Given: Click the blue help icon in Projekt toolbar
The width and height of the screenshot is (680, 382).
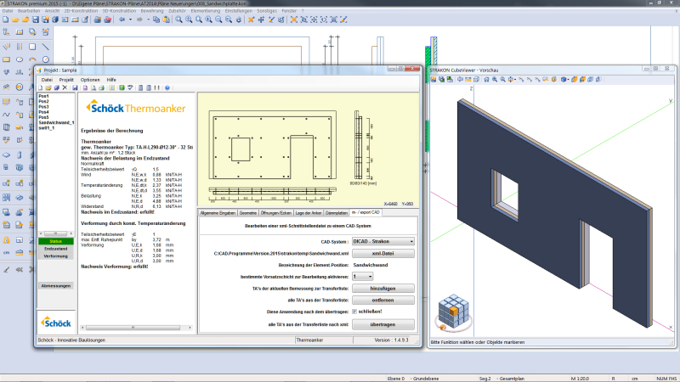Looking at the screenshot, I should pyautogui.click(x=167, y=88).
